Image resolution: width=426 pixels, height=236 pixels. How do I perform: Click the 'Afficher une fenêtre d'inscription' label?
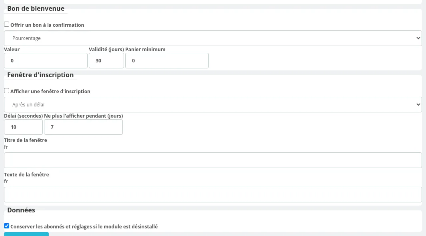tap(50, 92)
